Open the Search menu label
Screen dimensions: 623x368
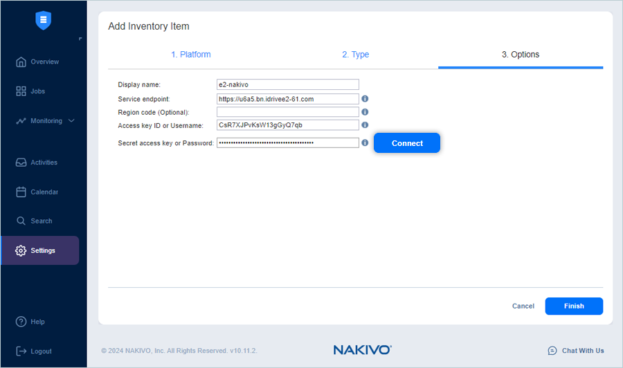point(42,221)
